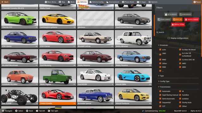
Task: Uncheck the Automatic transmission filter
Action: coord(160,91)
